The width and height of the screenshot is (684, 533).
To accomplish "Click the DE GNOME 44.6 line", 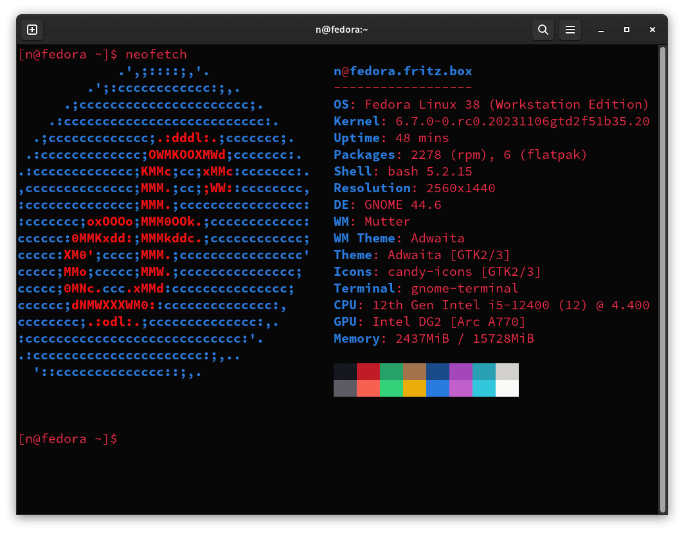I will [x=388, y=205].
